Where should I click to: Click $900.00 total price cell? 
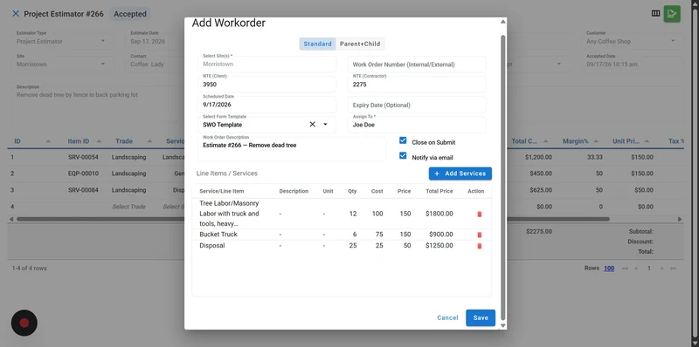pos(441,235)
